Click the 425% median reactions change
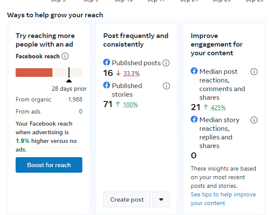The height and width of the screenshot is (215, 270). tap(218, 108)
